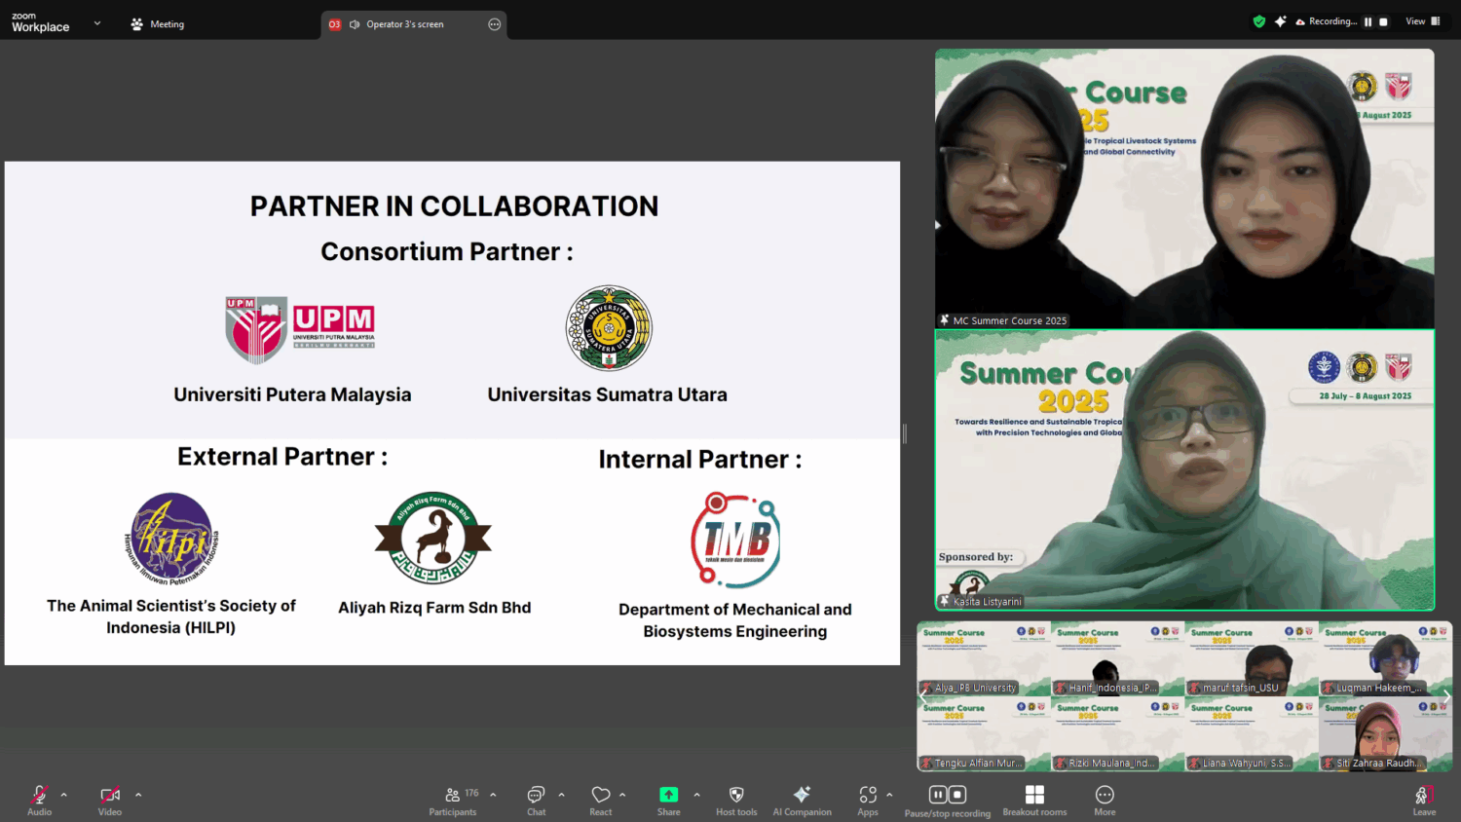
Task: Pause the recording in top bar
Action: point(1367,21)
